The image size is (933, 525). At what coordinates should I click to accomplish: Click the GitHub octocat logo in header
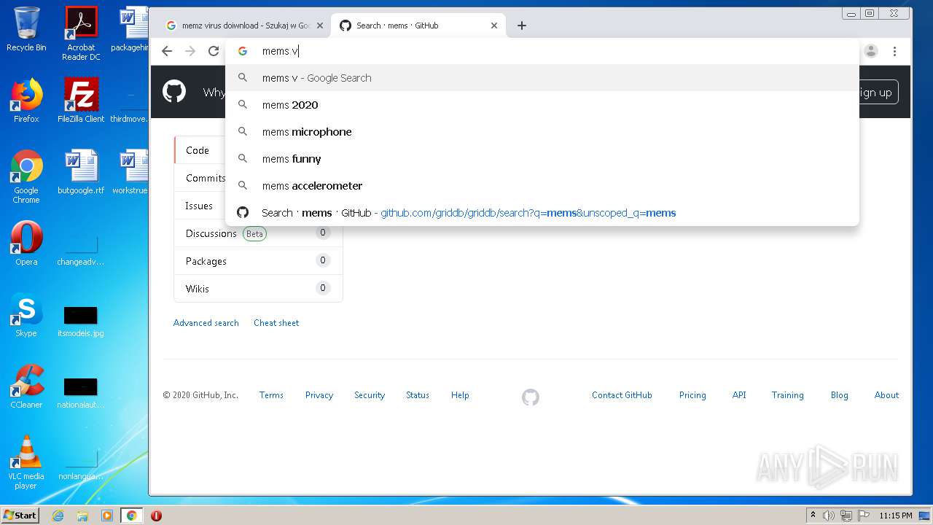pos(174,92)
